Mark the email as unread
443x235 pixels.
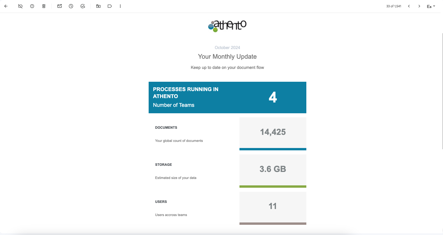tap(60, 6)
